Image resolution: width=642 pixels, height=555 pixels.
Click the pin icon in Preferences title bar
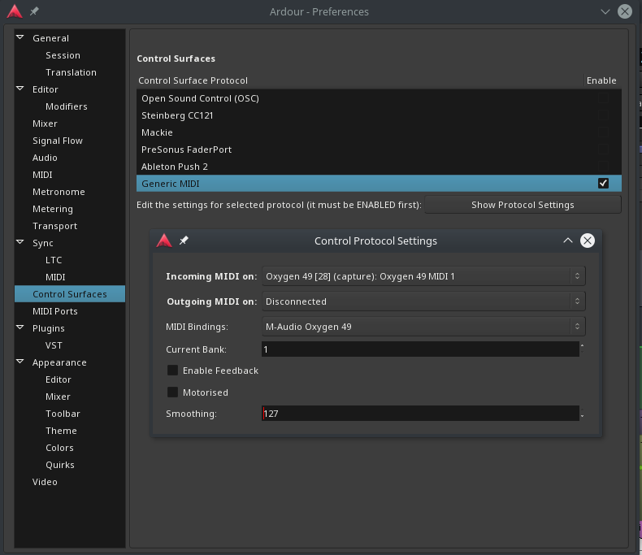pos(34,11)
